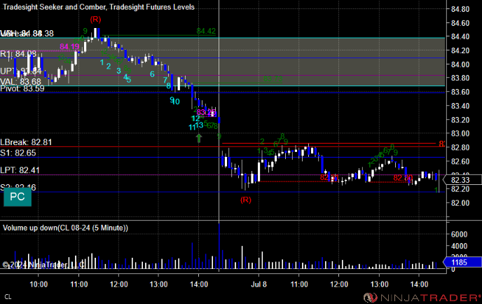This screenshot has height=304, width=482.
Task: Click the 'LPT: 82.41' level label
Action: coord(20,170)
